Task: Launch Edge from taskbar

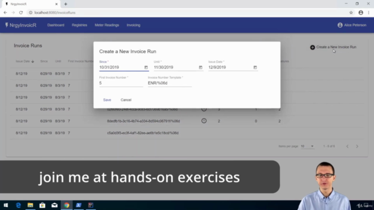Action: tap(18, 205)
